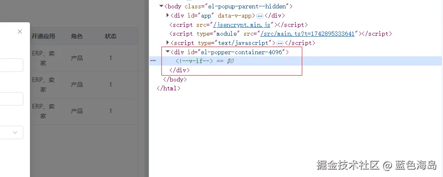Select the <!--v-if--> comment node
The width and height of the screenshot is (443, 177).
(194, 61)
